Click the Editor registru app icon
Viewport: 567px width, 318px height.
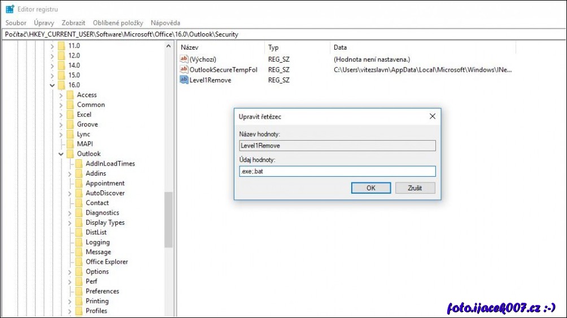(10, 9)
